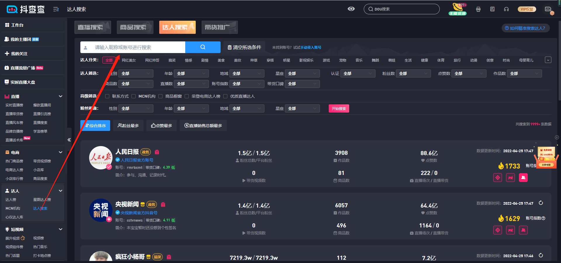Click the eye icon in top bar
This screenshot has height=263, width=561.
coord(351,9)
